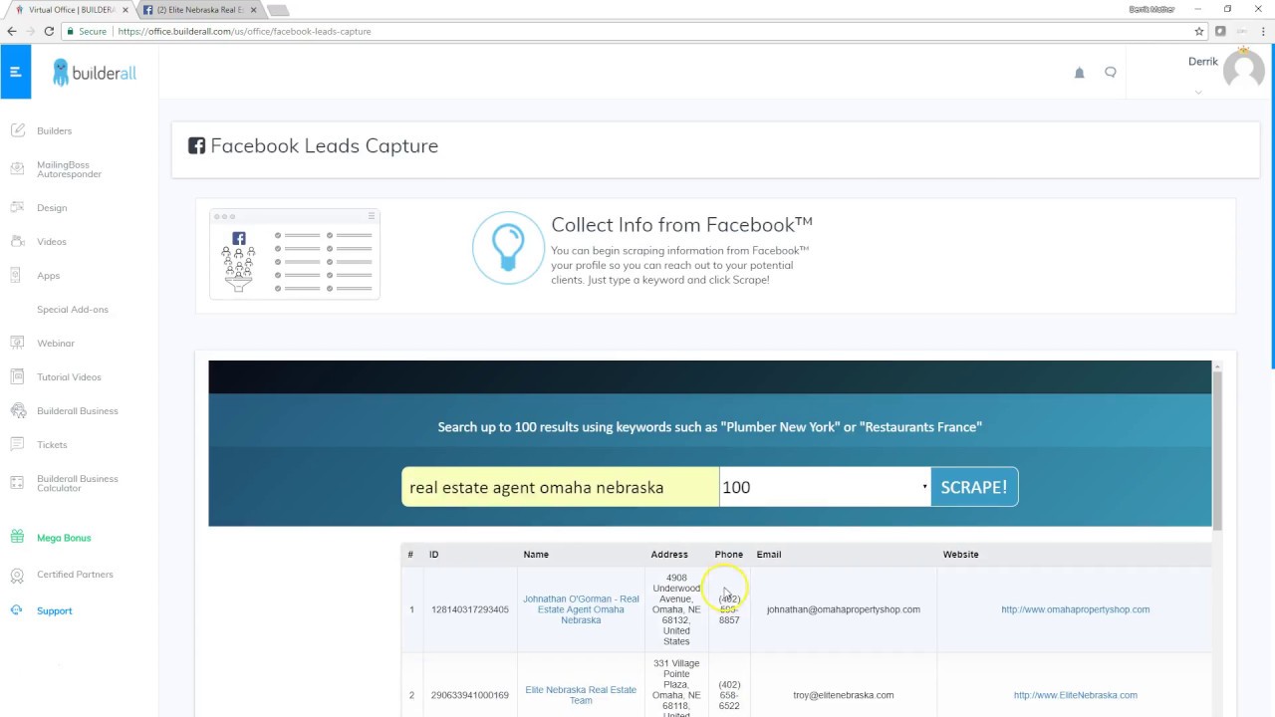Viewport: 1275px width, 717px height.
Task: Reload the page
Action: click(x=49, y=31)
